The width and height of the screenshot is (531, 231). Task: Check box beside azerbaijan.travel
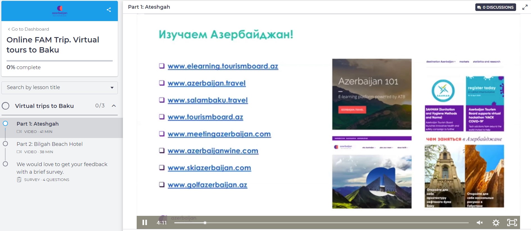[162, 83]
